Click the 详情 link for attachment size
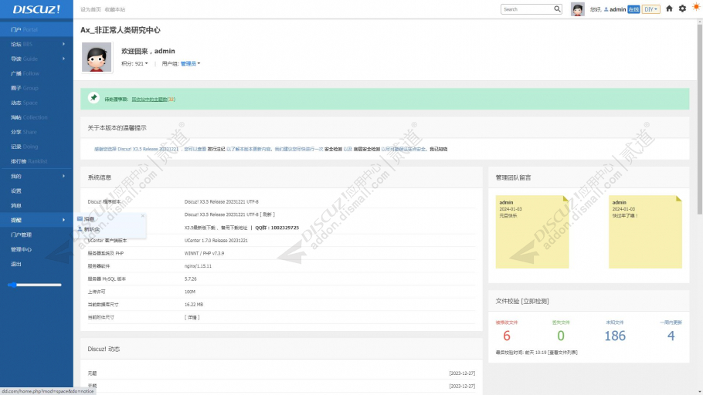The height and width of the screenshot is (395, 703). [x=192, y=317]
